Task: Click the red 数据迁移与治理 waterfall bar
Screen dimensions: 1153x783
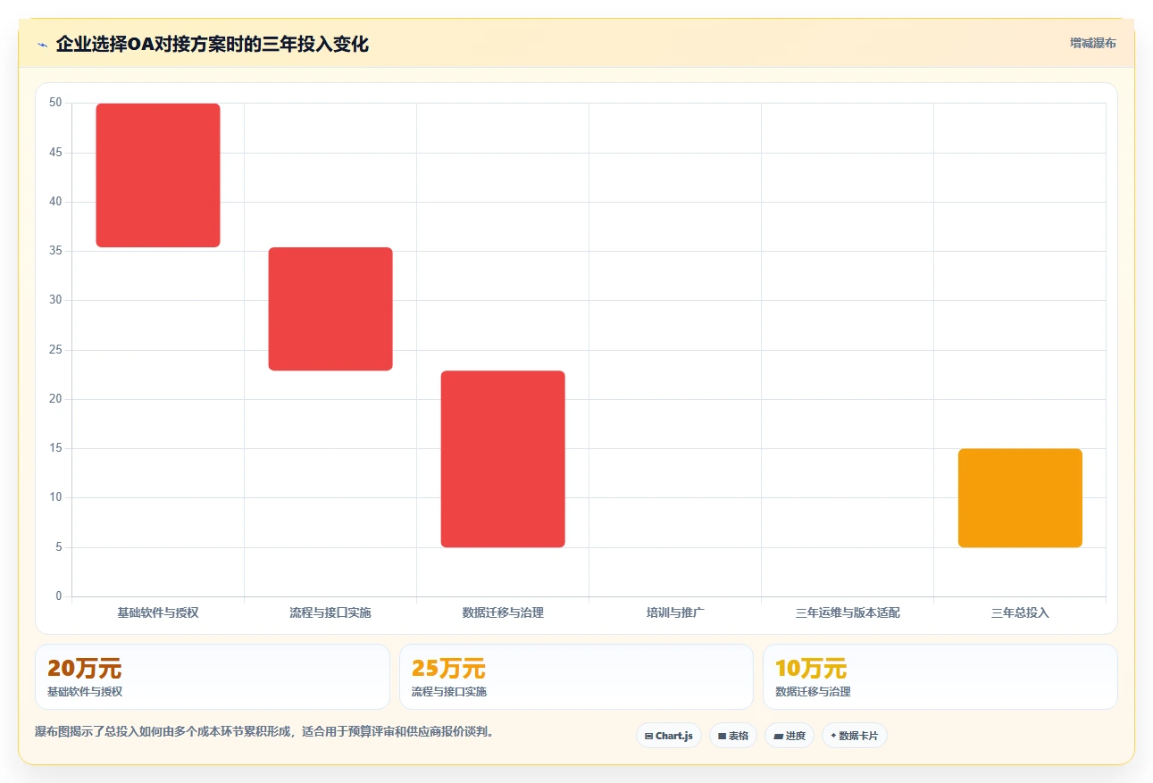Action: [503, 459]
